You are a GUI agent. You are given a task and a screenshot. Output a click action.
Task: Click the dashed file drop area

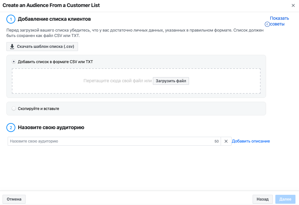pos(136,81)
